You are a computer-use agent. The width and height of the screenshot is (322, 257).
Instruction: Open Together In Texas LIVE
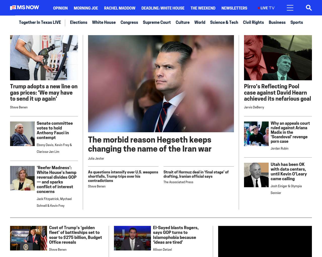(x=40, y=22)
